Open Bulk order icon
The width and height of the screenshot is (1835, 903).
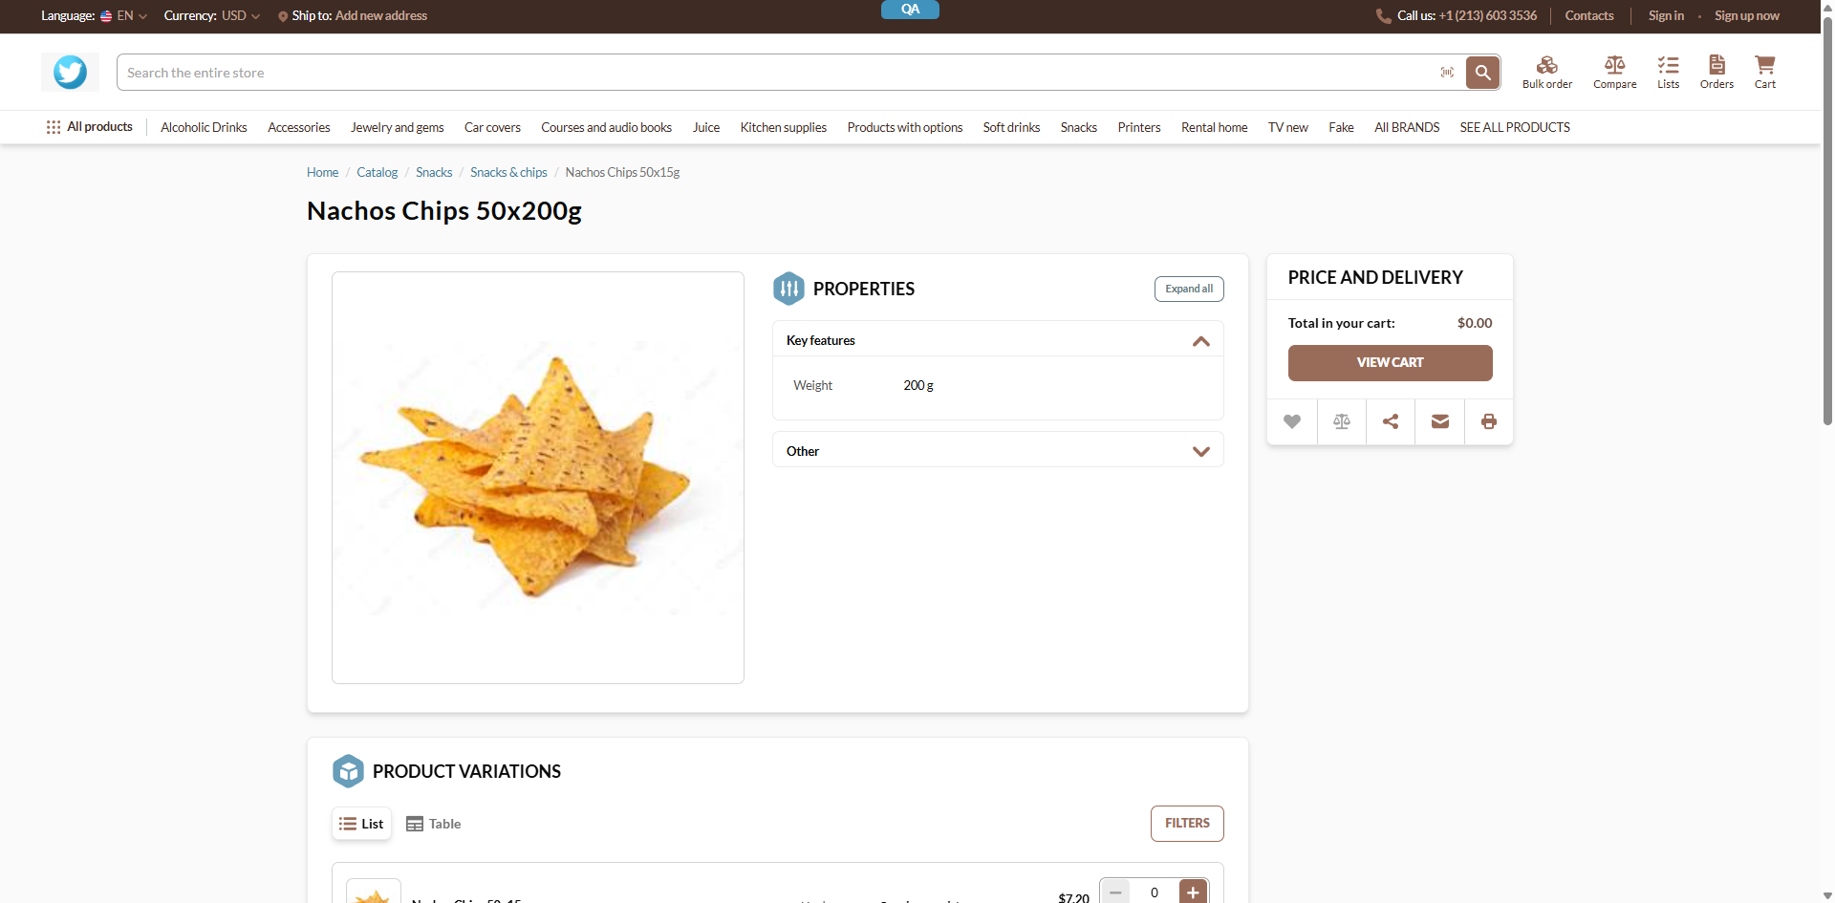1547,73
